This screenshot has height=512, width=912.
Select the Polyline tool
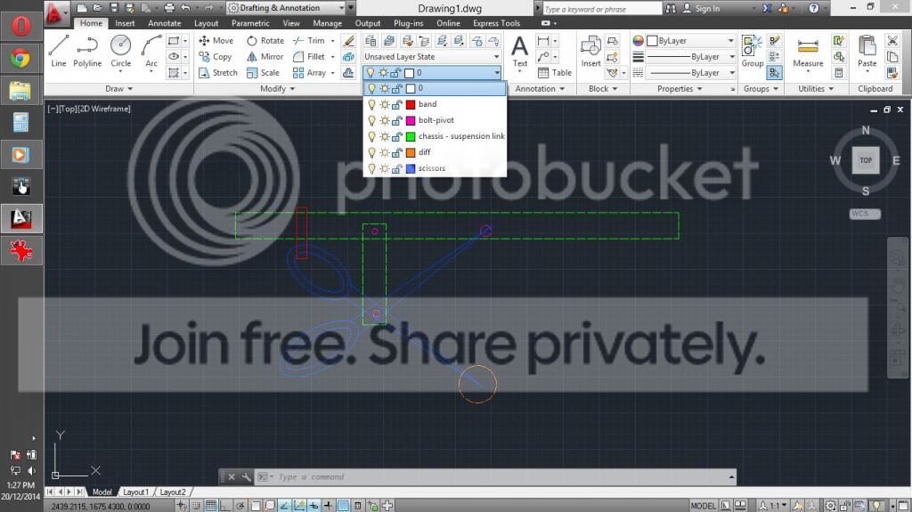tap(87, 50)
